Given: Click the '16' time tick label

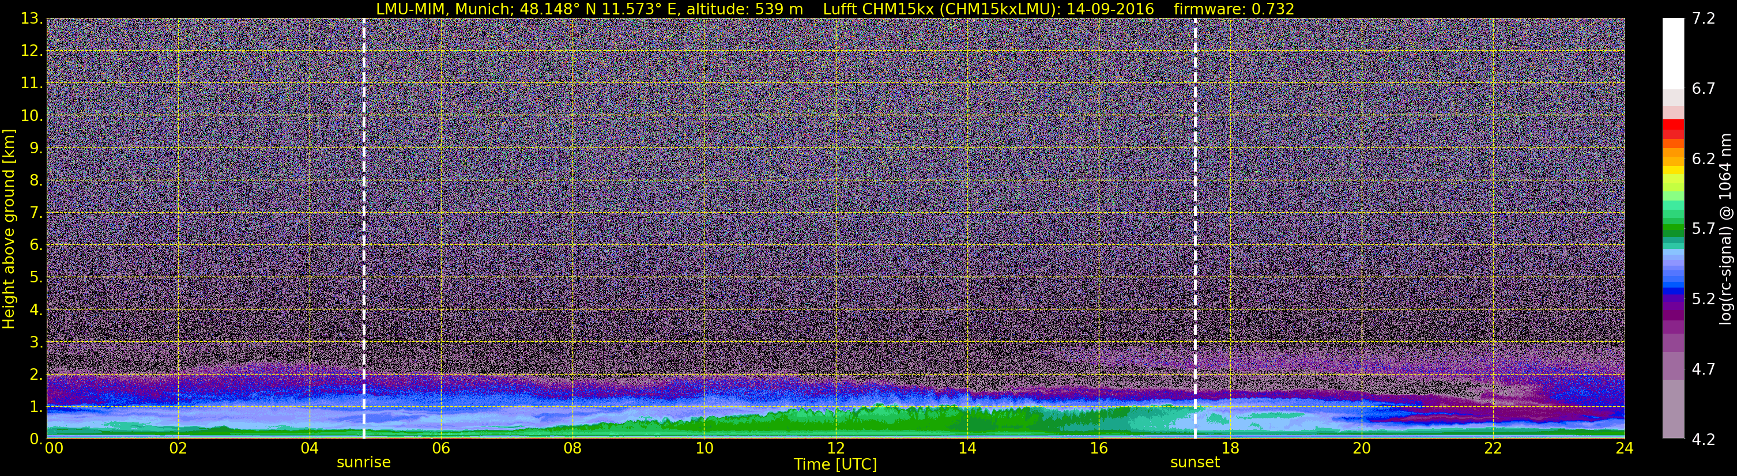Looking at the screenshot, I should [x=1098, y=448].
